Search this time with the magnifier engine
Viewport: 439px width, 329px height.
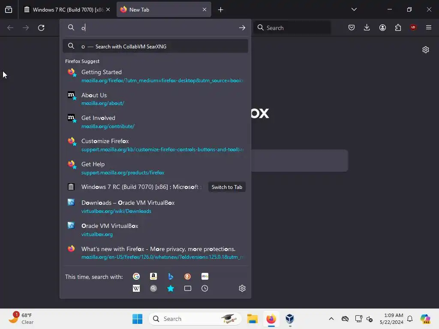(x=153, y=288)
